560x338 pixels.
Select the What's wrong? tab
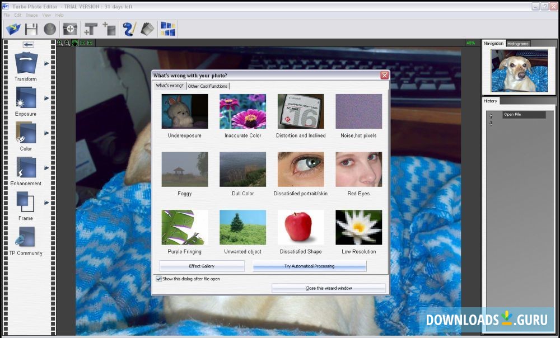[x=170, y=86]
